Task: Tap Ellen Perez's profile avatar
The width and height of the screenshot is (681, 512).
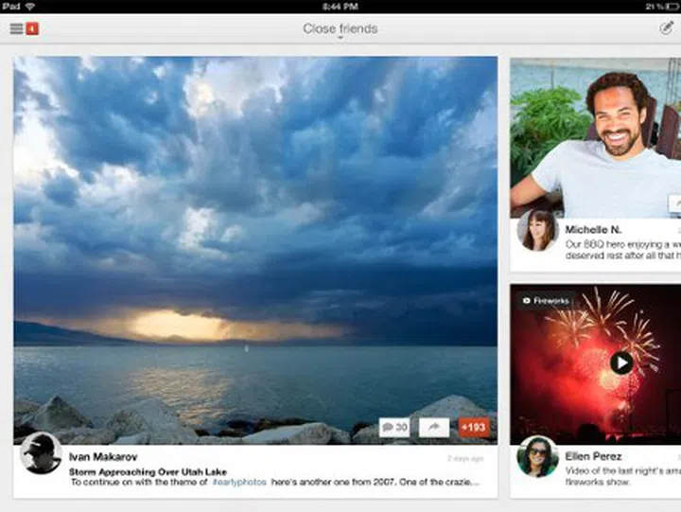Action: pyautogui.click(x=537, y=456)
